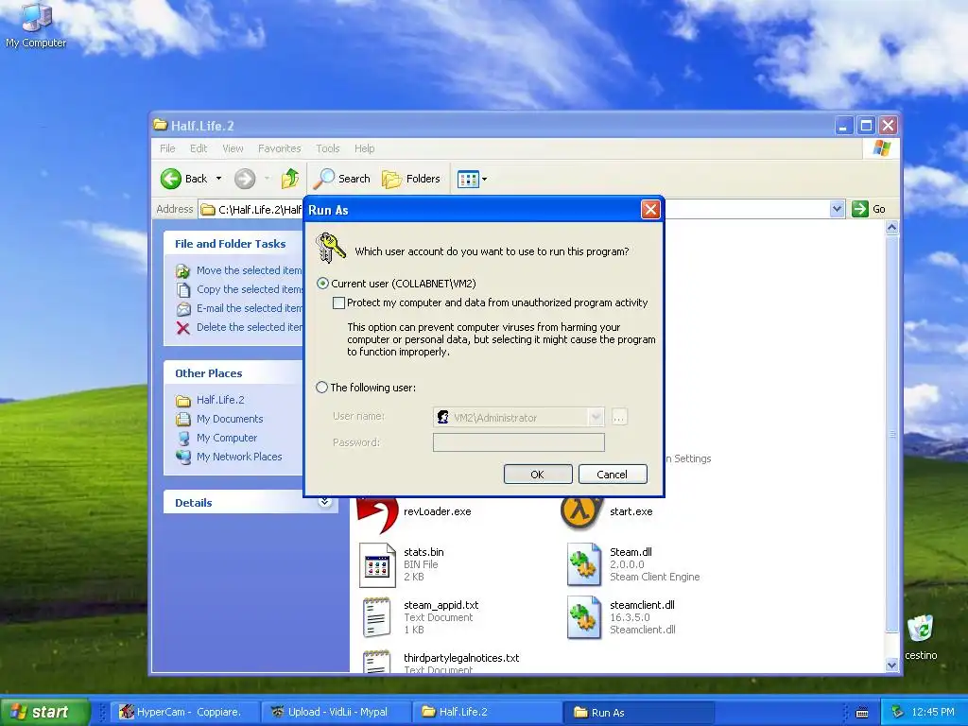The height and width of the screenshot is (726, 968).
Task: Select the revLoader.exe file icon
Action: 377,513
